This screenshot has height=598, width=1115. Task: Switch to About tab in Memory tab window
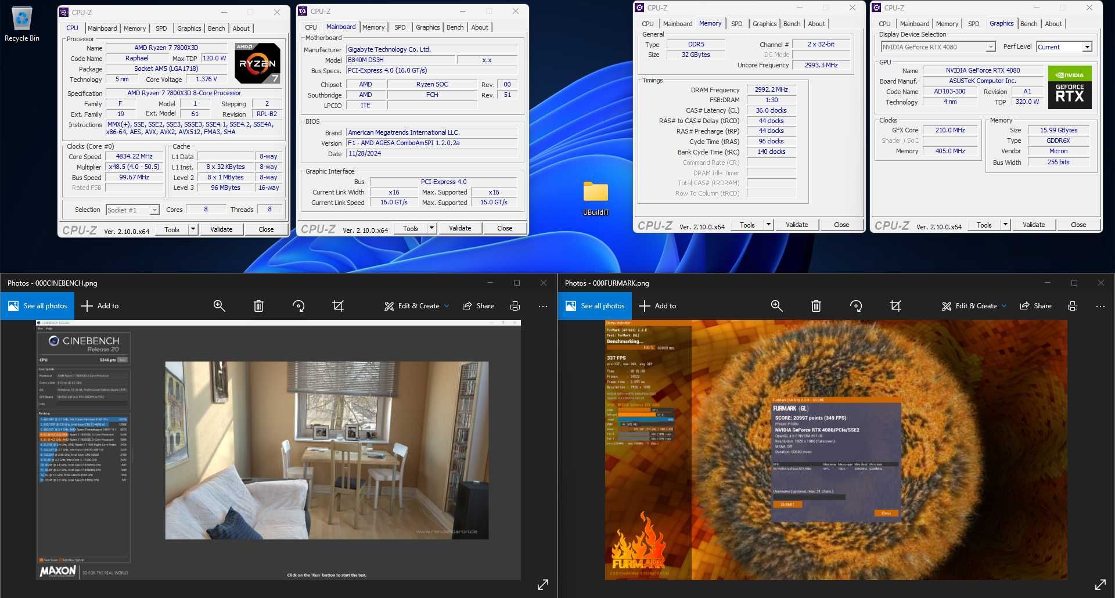pyautogui.click(x=817, y=24)
